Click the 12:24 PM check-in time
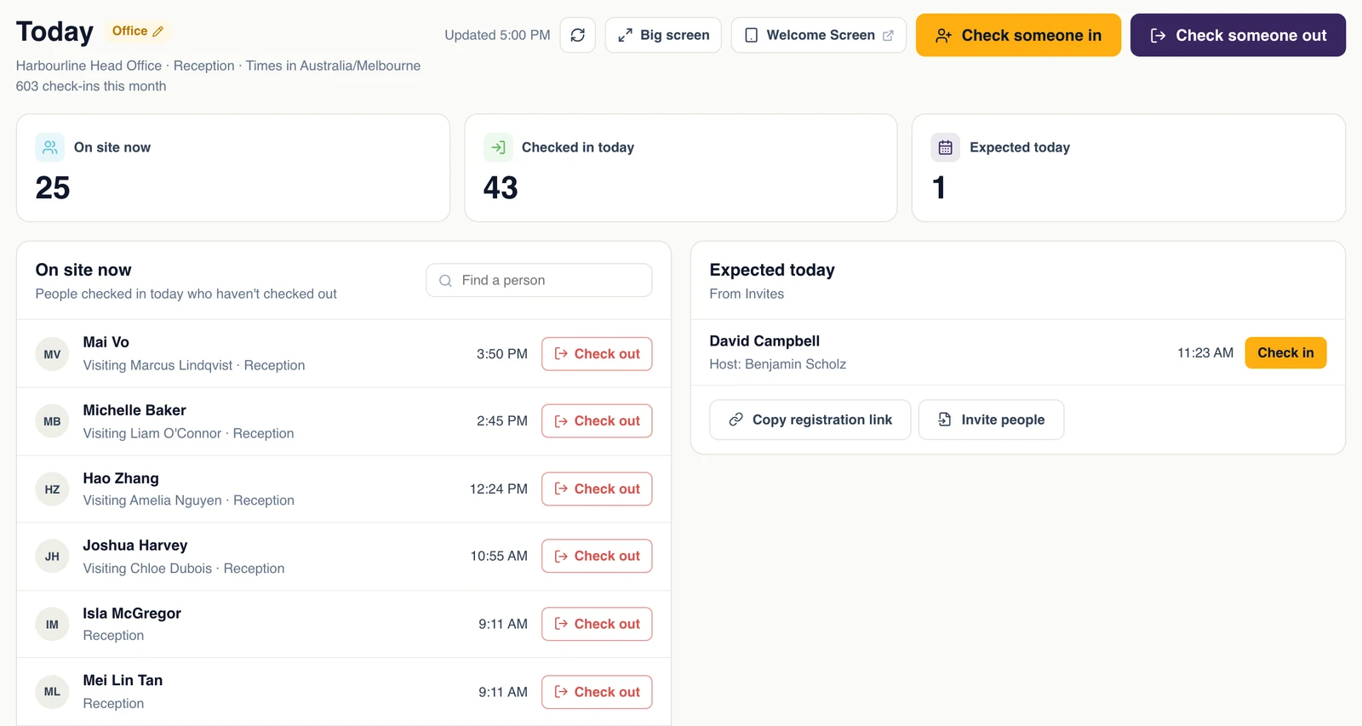The height and width of the screenshot is (726, 1362). [x=499, y=489]
